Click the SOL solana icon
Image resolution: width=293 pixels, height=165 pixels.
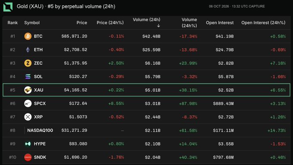(28, 77)
